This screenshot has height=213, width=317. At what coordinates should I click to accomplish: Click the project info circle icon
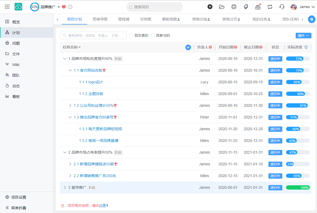pyautogui.click(x=70, y=7)
